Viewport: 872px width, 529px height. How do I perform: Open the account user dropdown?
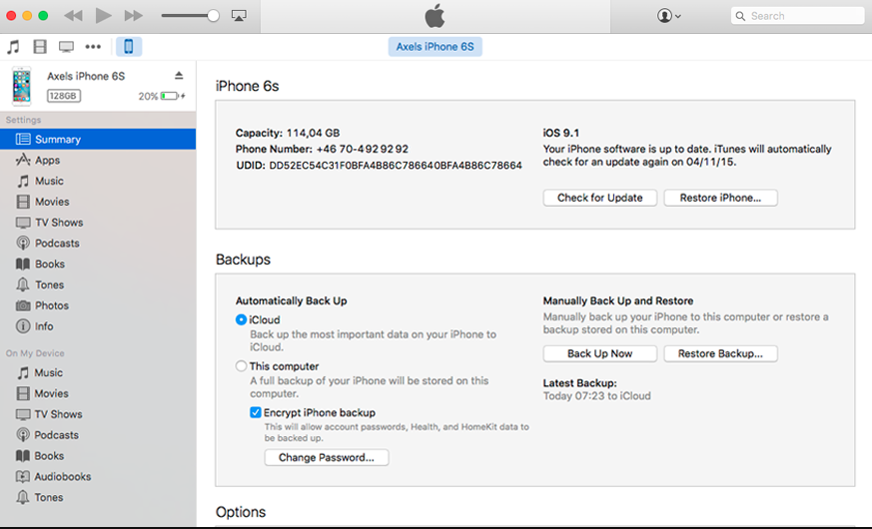pos(668,16)
